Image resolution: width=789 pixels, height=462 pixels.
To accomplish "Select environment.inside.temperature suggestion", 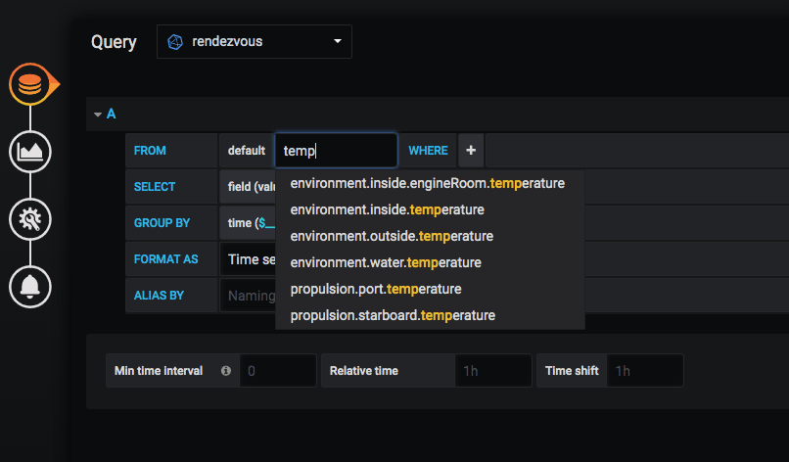I will (x=388, y=209).
